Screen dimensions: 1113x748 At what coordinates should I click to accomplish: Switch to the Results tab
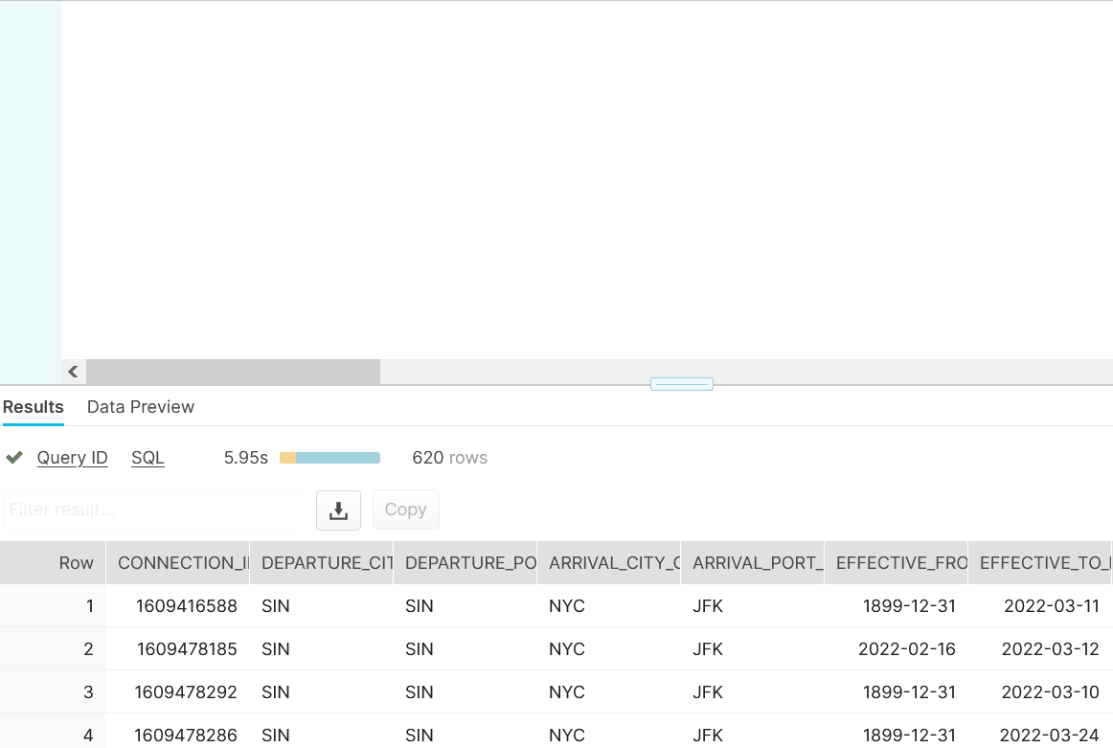tap(34, 407)
